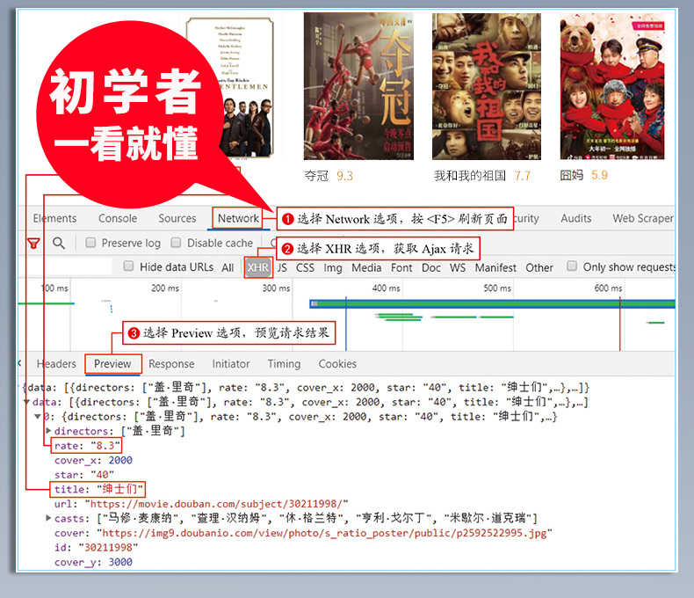The height and width of the screenshot is (598, 694).
Task: Open the Console tab
Action: coord(118,218)
